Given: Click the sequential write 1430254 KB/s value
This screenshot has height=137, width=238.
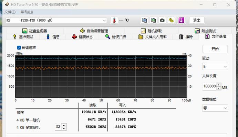Looking at the screenshot, I should [124, 112].
